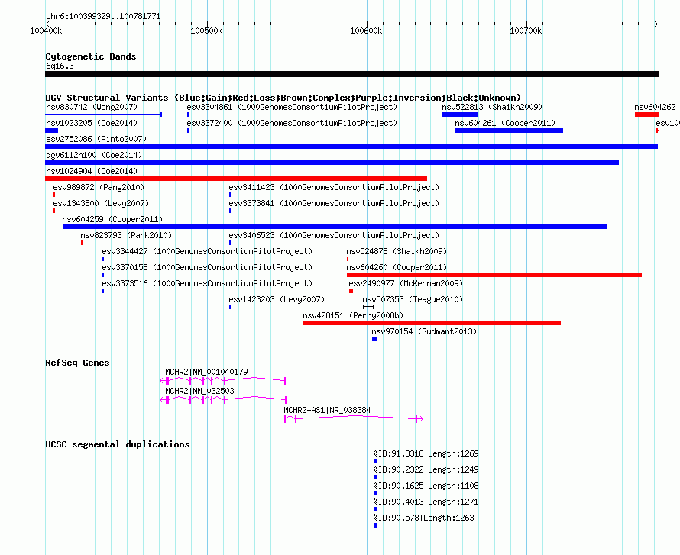Click the MCHR2-AS1 NR_038384 transcript glyph
Viewport: 680px width, 555px height.
pyautogui.click(x=354, y=419)
